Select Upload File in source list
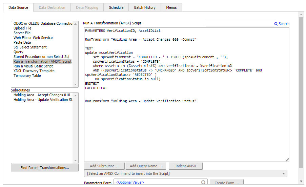 click(22, 28)
